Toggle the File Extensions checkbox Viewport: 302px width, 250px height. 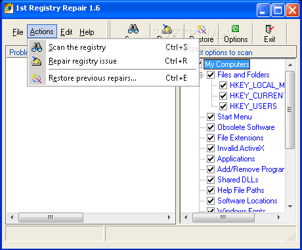pyautogui.click(x=211, y=138)
